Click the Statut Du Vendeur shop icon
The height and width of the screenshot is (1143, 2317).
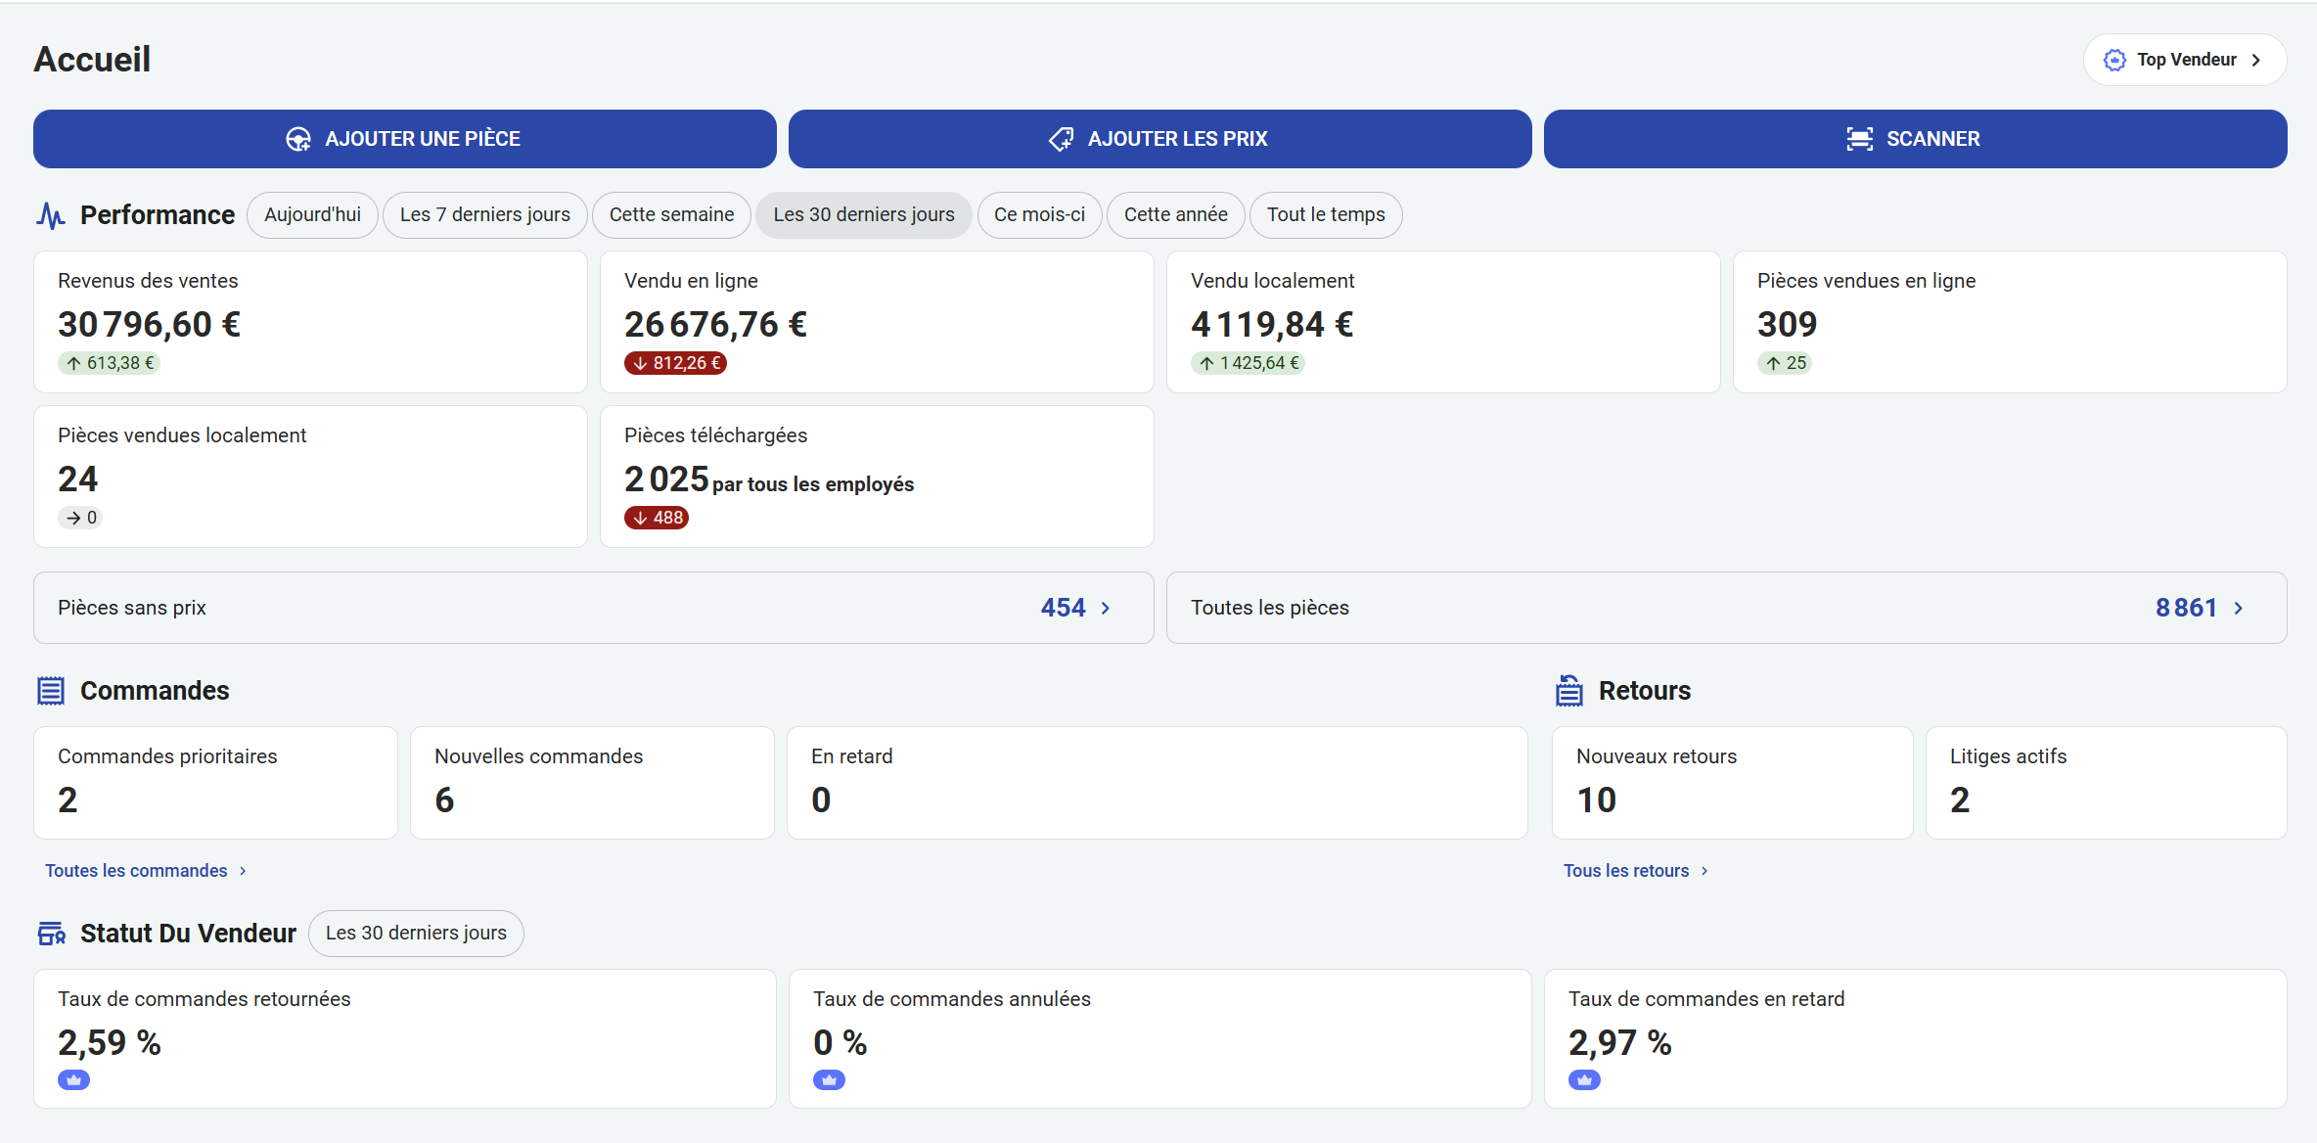51,934
